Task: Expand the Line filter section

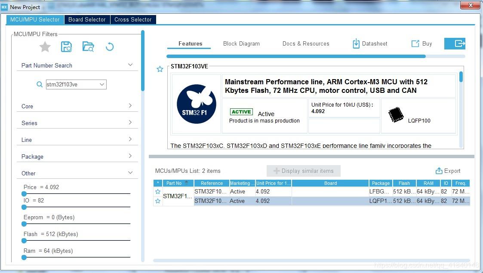Action: point(130,139)
